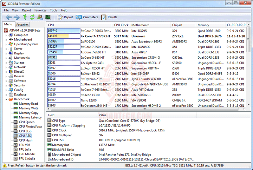
Task: Expand the Storage tree node
Action: (6, 63)
